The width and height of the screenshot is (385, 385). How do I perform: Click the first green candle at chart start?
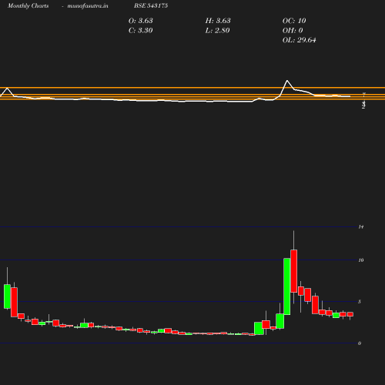(x=7, y=296)
